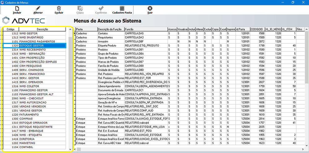
Task: Select the WMS GESTOR menu row
Action: click(x=34, y=33)
